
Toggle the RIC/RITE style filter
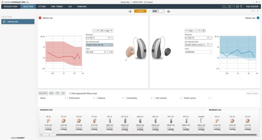(x=43, y=93)
